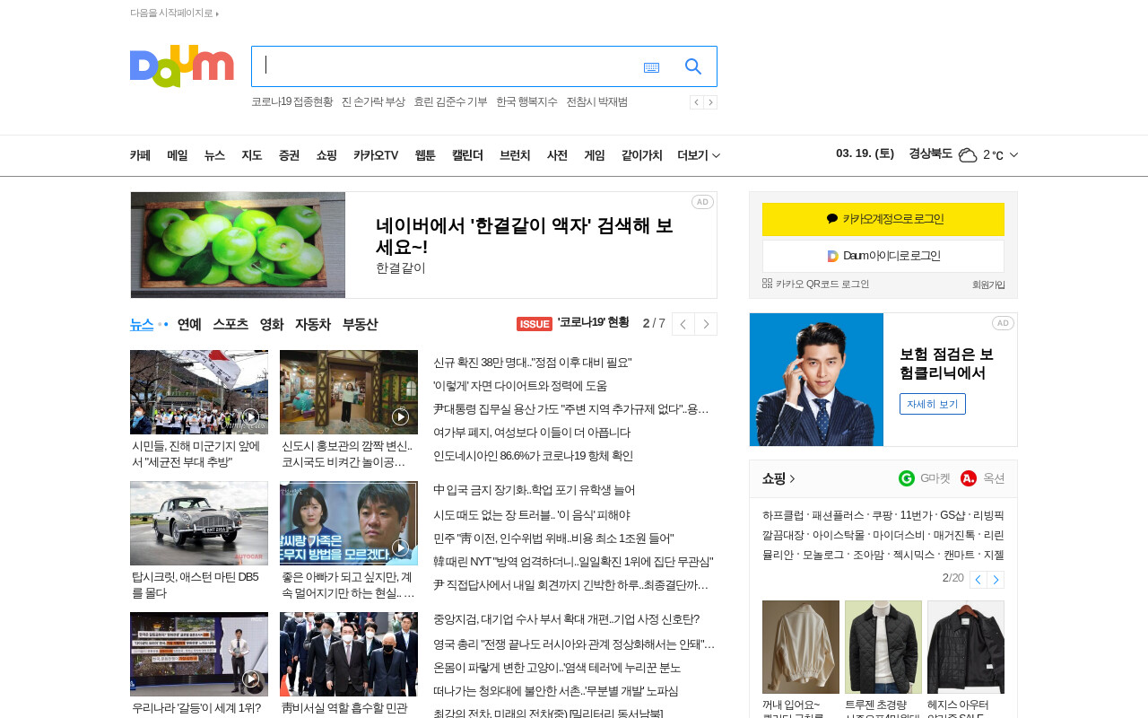This screenshot has height=718, width=1148.
Task: Select 자동차 news tab
Action: pos(313,324)
